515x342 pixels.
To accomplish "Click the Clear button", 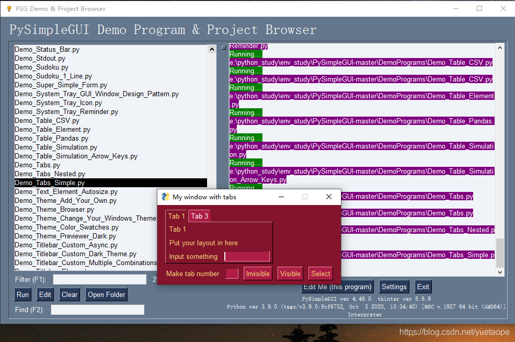I will click(x=70, y=295).
